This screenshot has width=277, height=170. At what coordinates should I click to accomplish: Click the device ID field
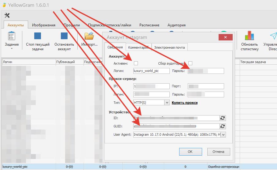click(176, 118)
